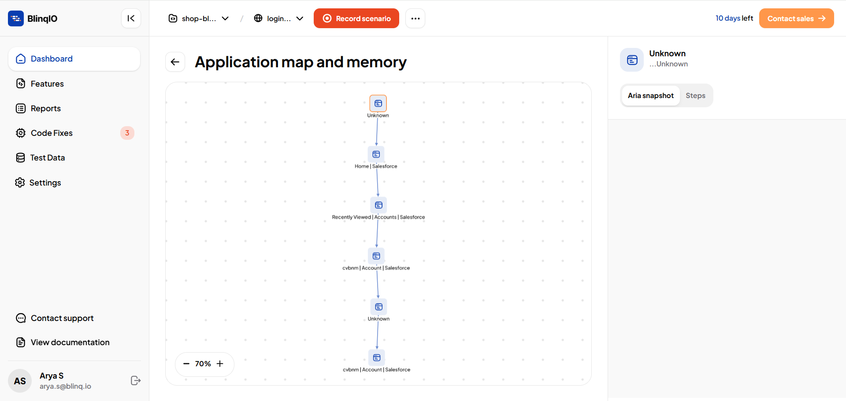The width and height of the screenshot is (846, 401).
Task: Select the Features sidebar icon
Action: [x=47, y=84]
